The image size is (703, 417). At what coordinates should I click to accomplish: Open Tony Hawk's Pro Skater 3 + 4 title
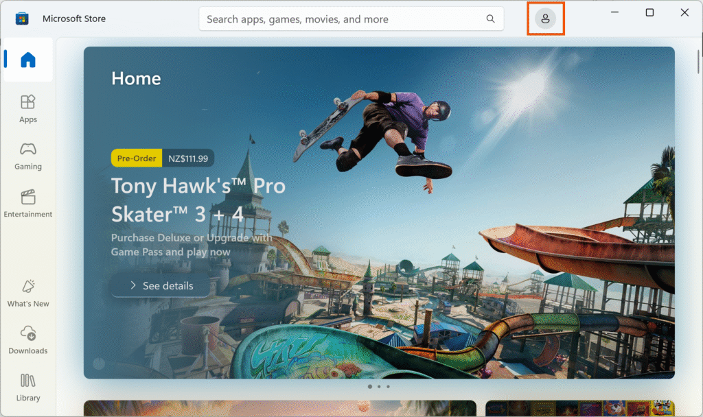pyautogui.click(x=198, y=200)
